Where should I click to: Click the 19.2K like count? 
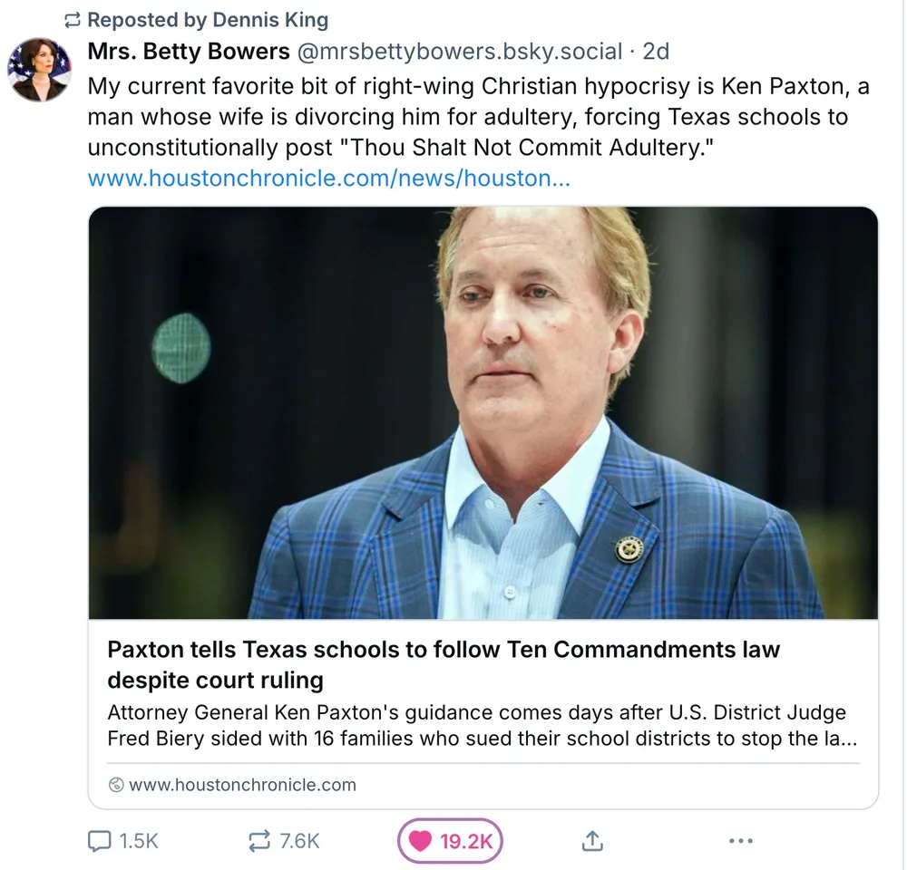coord(465,841)
